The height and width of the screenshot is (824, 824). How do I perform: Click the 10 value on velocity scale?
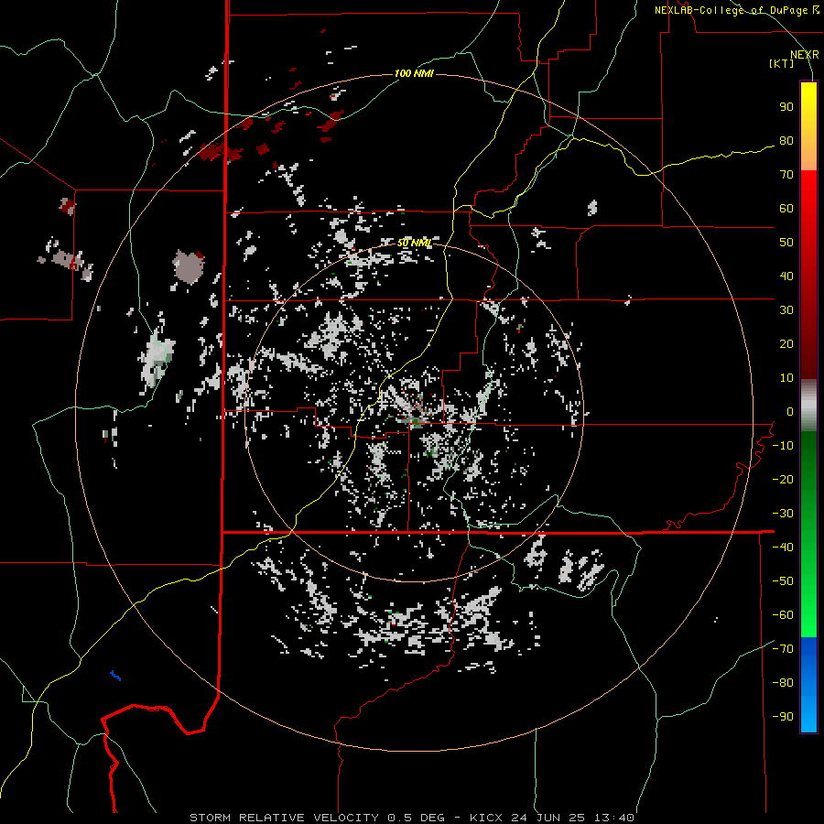tap(786, 378)
